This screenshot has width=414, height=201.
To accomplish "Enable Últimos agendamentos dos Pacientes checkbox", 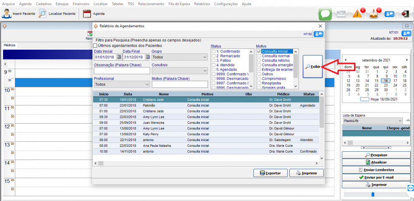I will [96, 45].
